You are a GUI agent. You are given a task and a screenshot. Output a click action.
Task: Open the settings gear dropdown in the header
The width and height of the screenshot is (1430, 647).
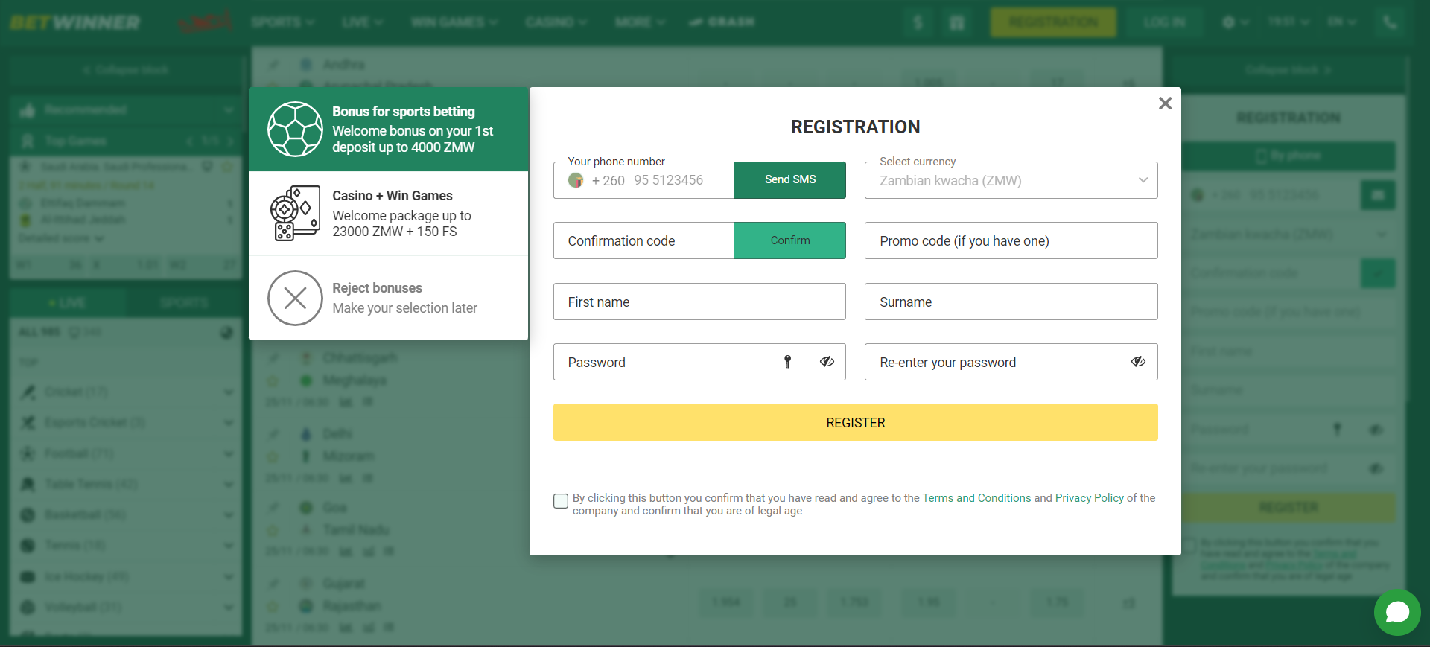pyautogui.click(x=1235, y=22)
